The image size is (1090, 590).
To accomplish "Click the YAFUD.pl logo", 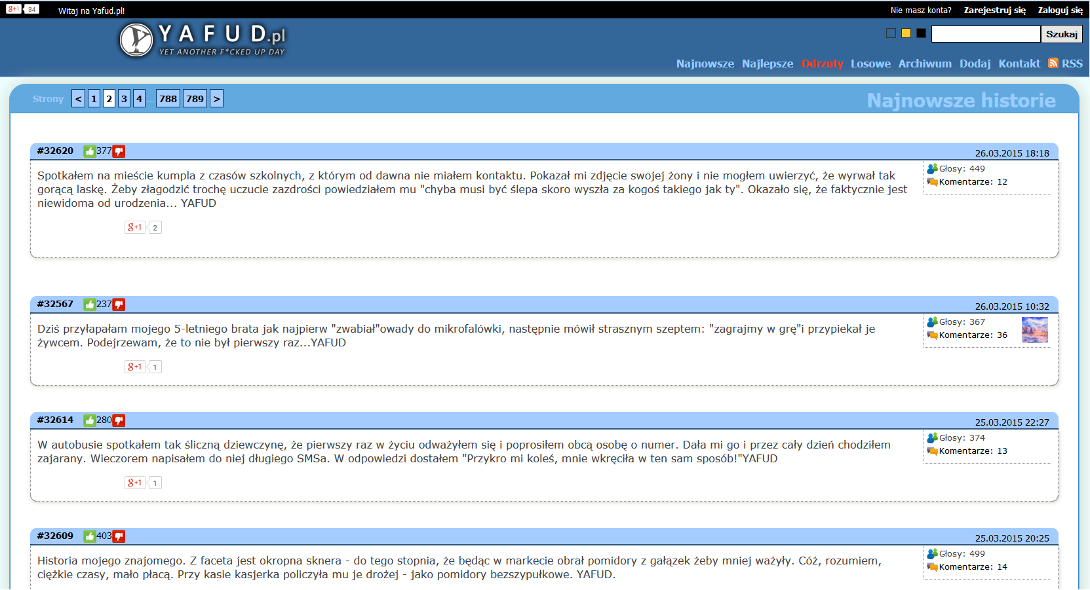I will pos(203,41).
